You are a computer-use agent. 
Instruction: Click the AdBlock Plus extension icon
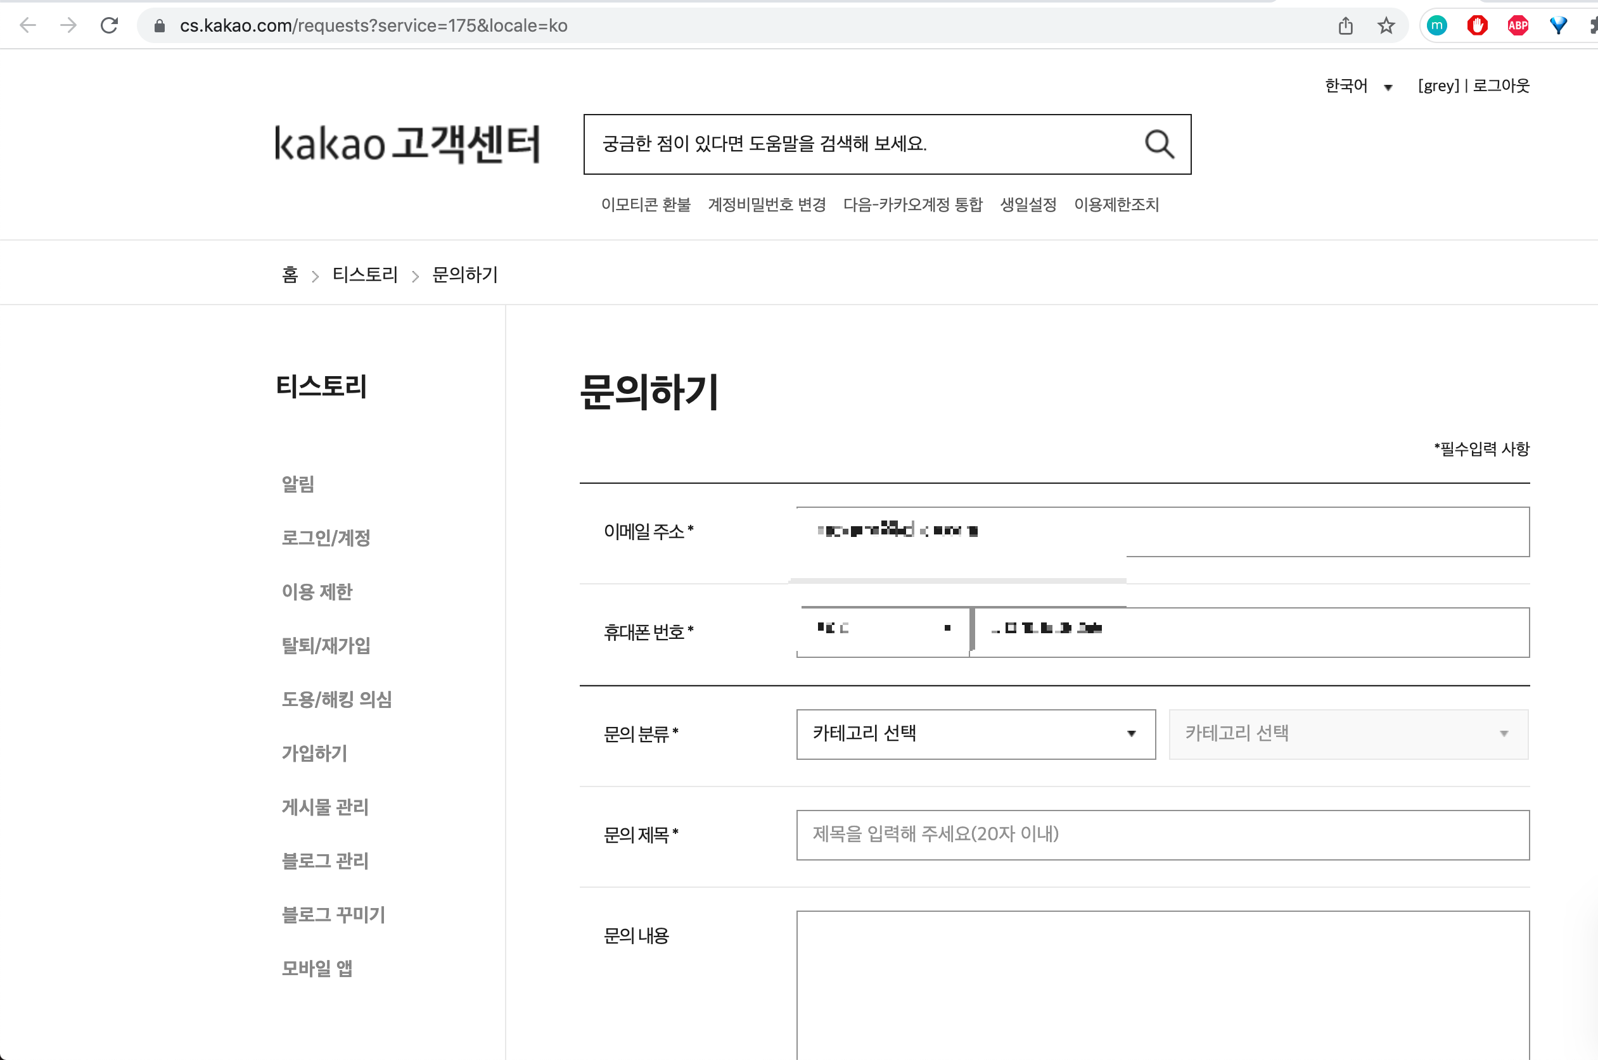1518,26
